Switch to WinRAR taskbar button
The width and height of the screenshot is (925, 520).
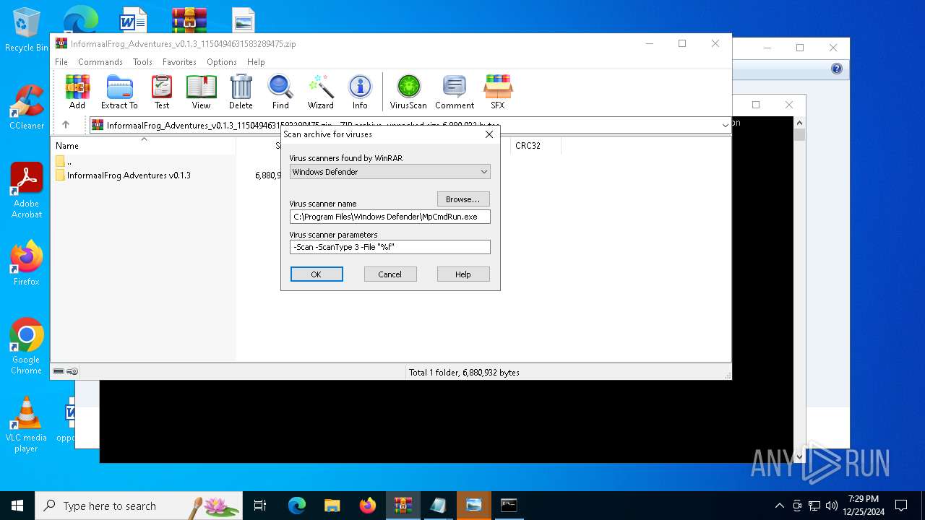pyautogui.click(x=403, y=506)
